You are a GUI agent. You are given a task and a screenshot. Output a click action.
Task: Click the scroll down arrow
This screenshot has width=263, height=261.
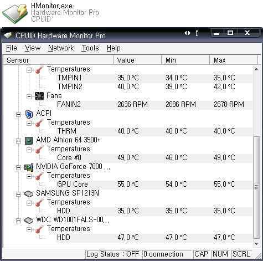click(256, 244)
